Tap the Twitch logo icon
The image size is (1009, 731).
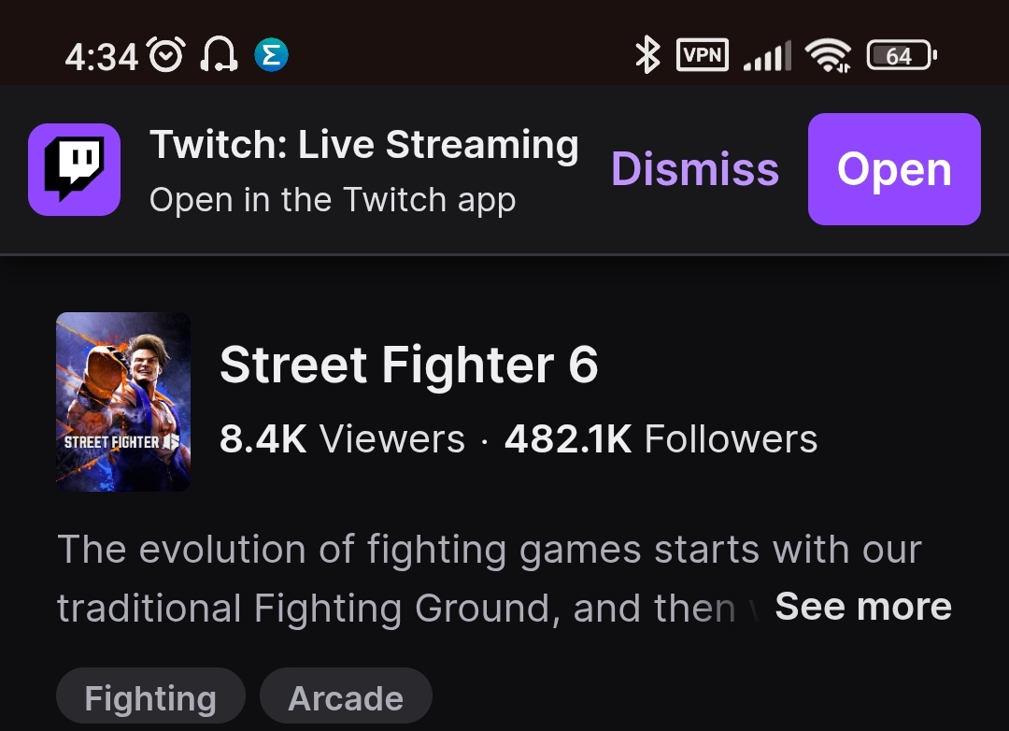(x=74, y=169)
